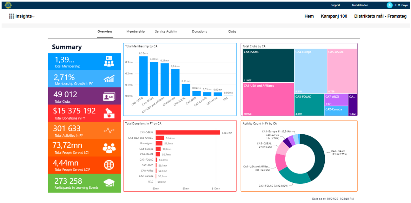Screen dimensions: 411x203
Task: Click the Learning Events graduation cap icon
Action: pos(109,183)
